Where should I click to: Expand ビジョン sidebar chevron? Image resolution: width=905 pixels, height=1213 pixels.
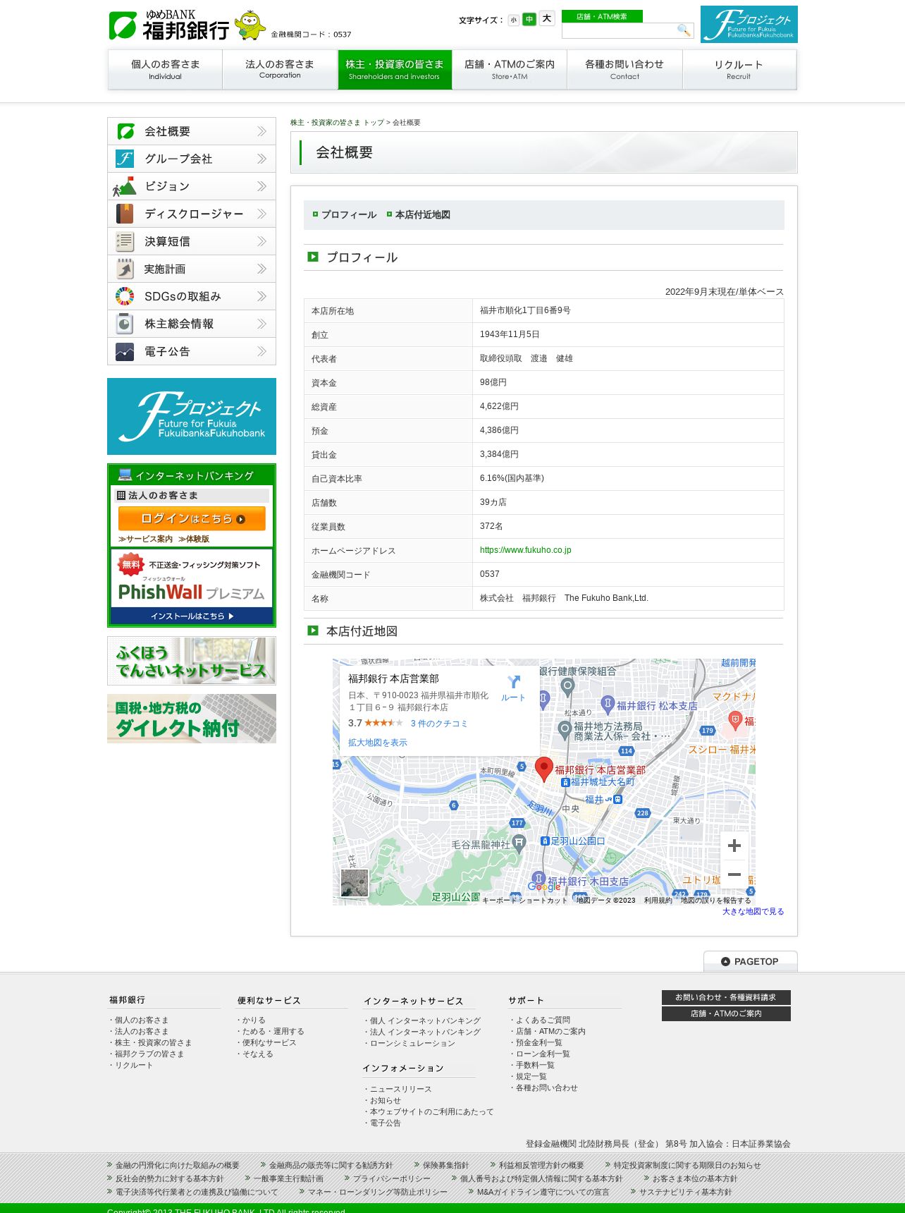[261, 186]
